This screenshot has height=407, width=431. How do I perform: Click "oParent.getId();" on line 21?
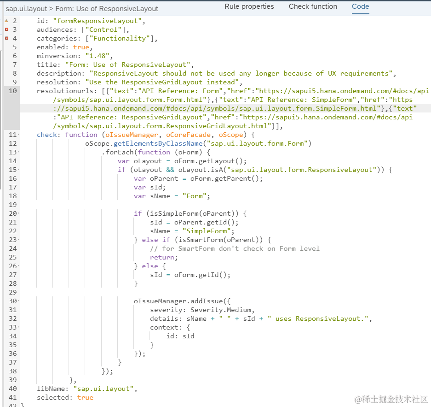point(207,223)
